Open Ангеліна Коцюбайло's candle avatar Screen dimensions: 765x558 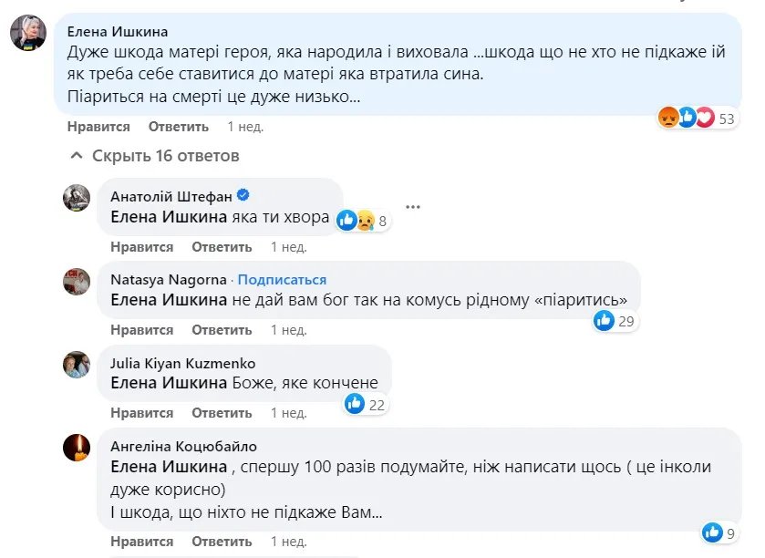77,448
